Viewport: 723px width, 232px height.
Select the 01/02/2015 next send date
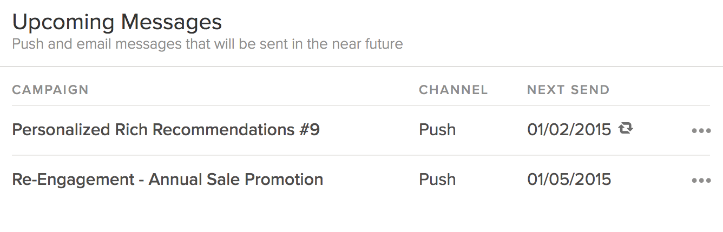569,130
